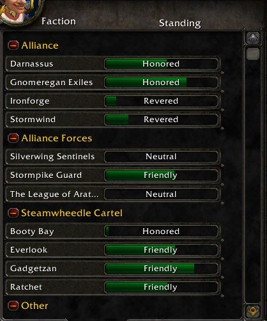
Task: Collapse the Alliance Forces group
Action: click(x=13, y=138)
